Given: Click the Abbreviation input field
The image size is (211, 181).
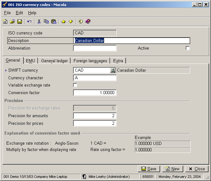Looking at the screenshot, I should 95,48.
